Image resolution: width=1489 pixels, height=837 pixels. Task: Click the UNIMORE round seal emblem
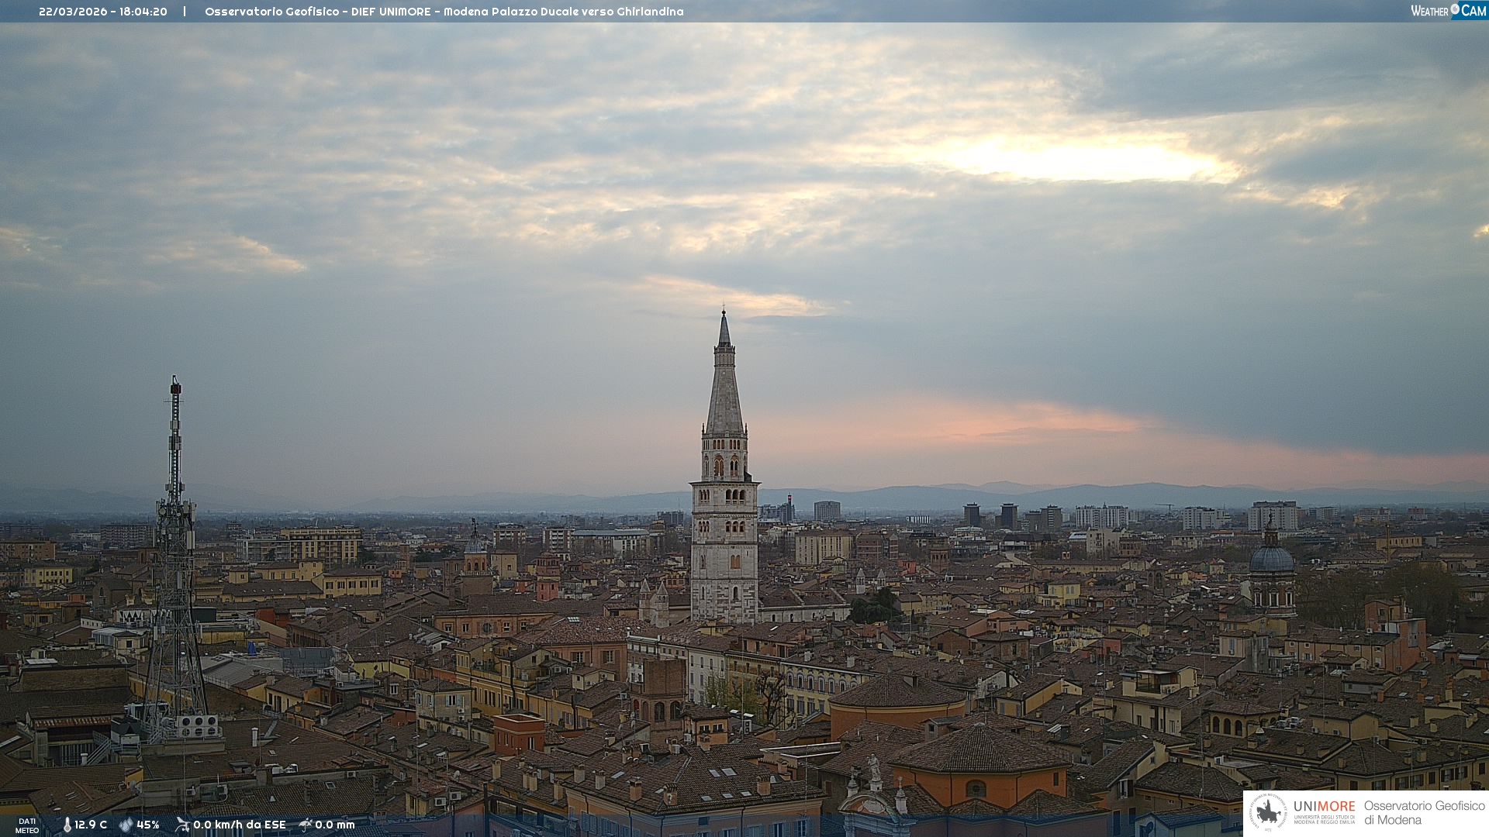point(1268,812)
